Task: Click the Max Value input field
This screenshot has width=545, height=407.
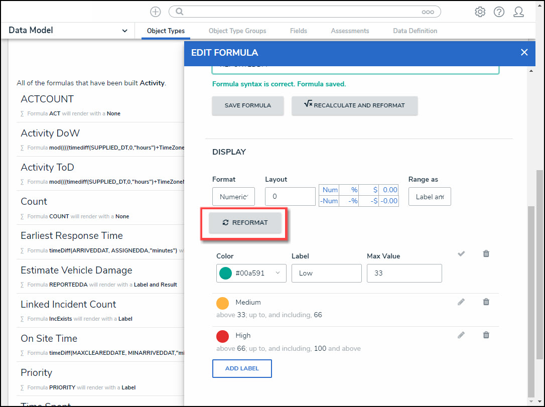Action: point(404,274)
